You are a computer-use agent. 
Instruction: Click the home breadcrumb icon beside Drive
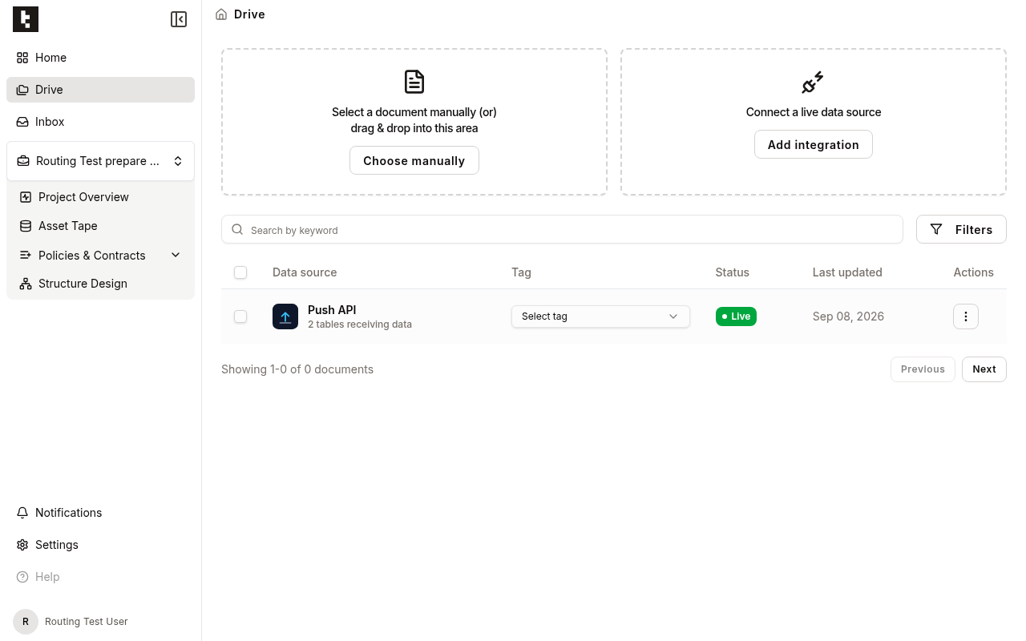pyautogui.click(x=221, y=14)
